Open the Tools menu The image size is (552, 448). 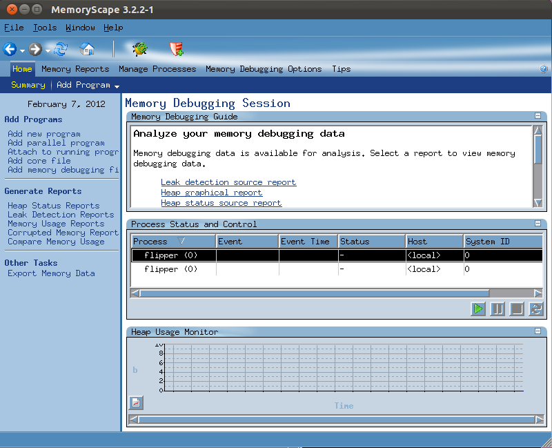pos(45,28)
